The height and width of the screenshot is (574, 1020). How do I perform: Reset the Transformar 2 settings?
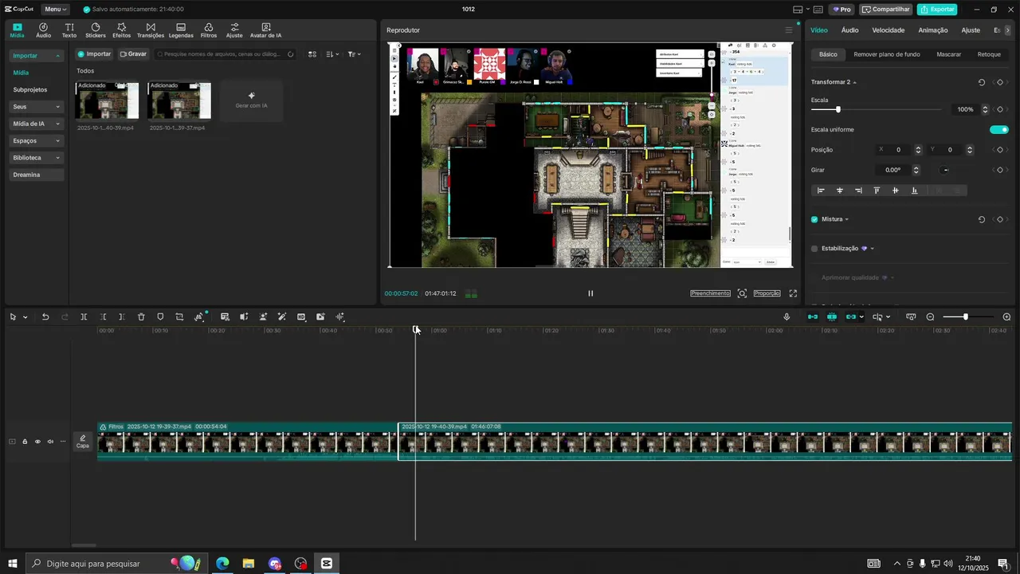[981, 82]
